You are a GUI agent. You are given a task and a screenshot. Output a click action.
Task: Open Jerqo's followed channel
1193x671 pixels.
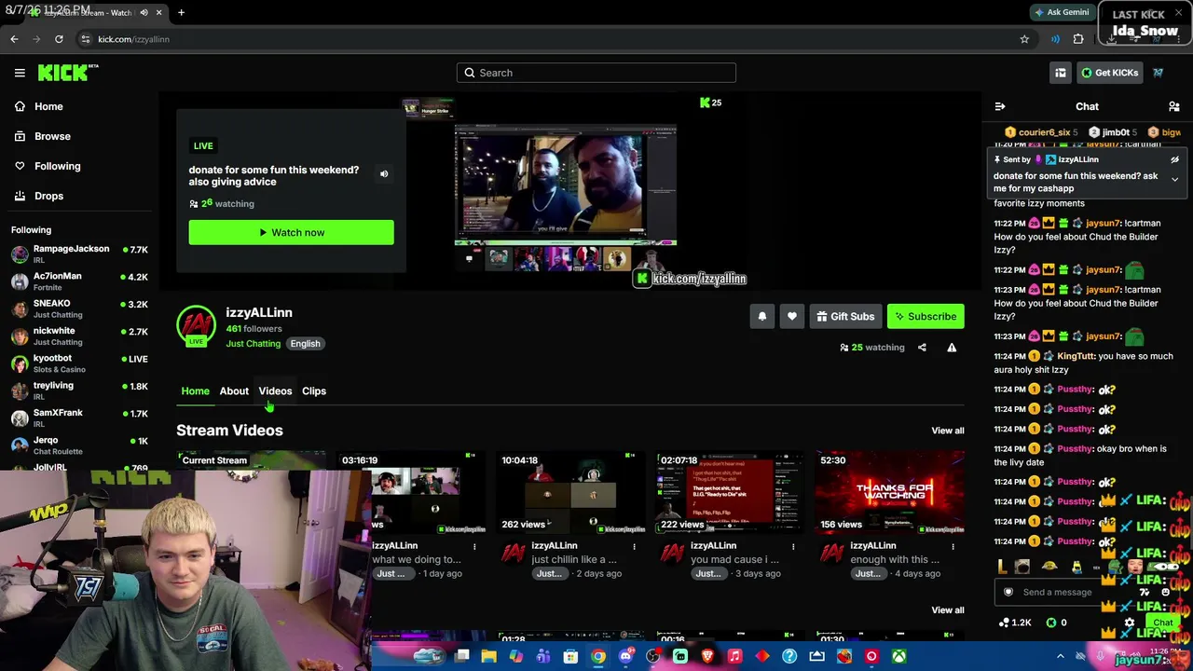pos(79,445)
